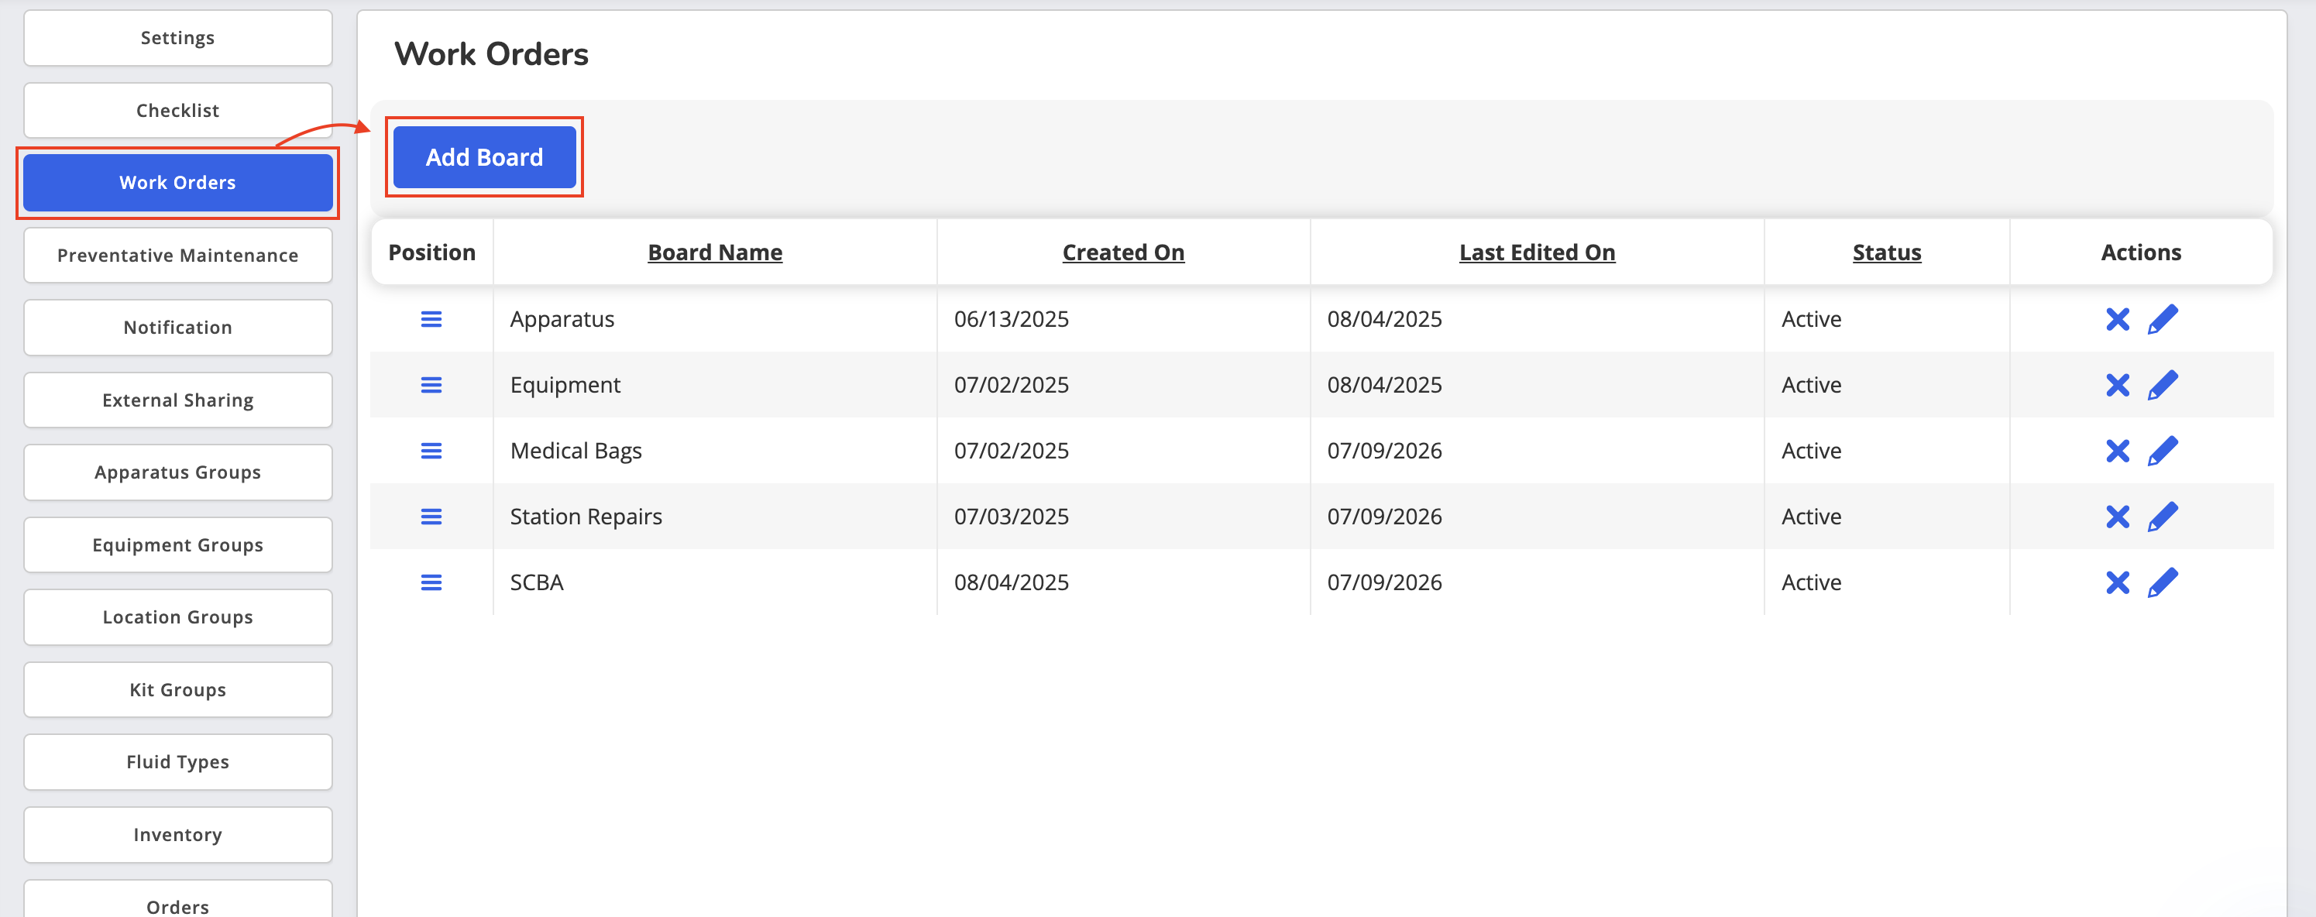Open the Notification section

tap(178, 328)
